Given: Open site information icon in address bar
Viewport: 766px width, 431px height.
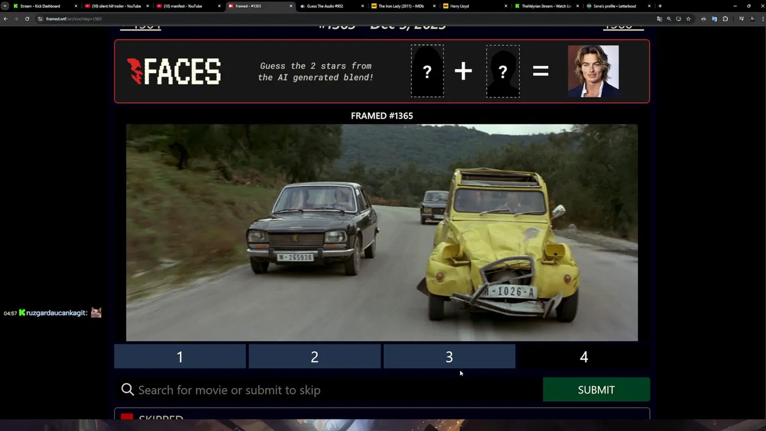Looking at the screenshot, I should (x=40, y=19).
